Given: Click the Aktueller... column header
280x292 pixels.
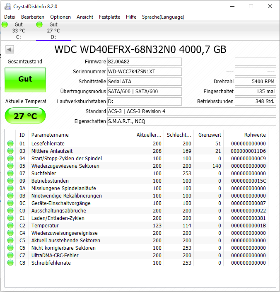Looking at the screenshot, I should coord(149,135).
